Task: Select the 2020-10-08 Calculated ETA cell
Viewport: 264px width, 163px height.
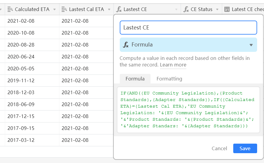Action: tap(32, 33)
